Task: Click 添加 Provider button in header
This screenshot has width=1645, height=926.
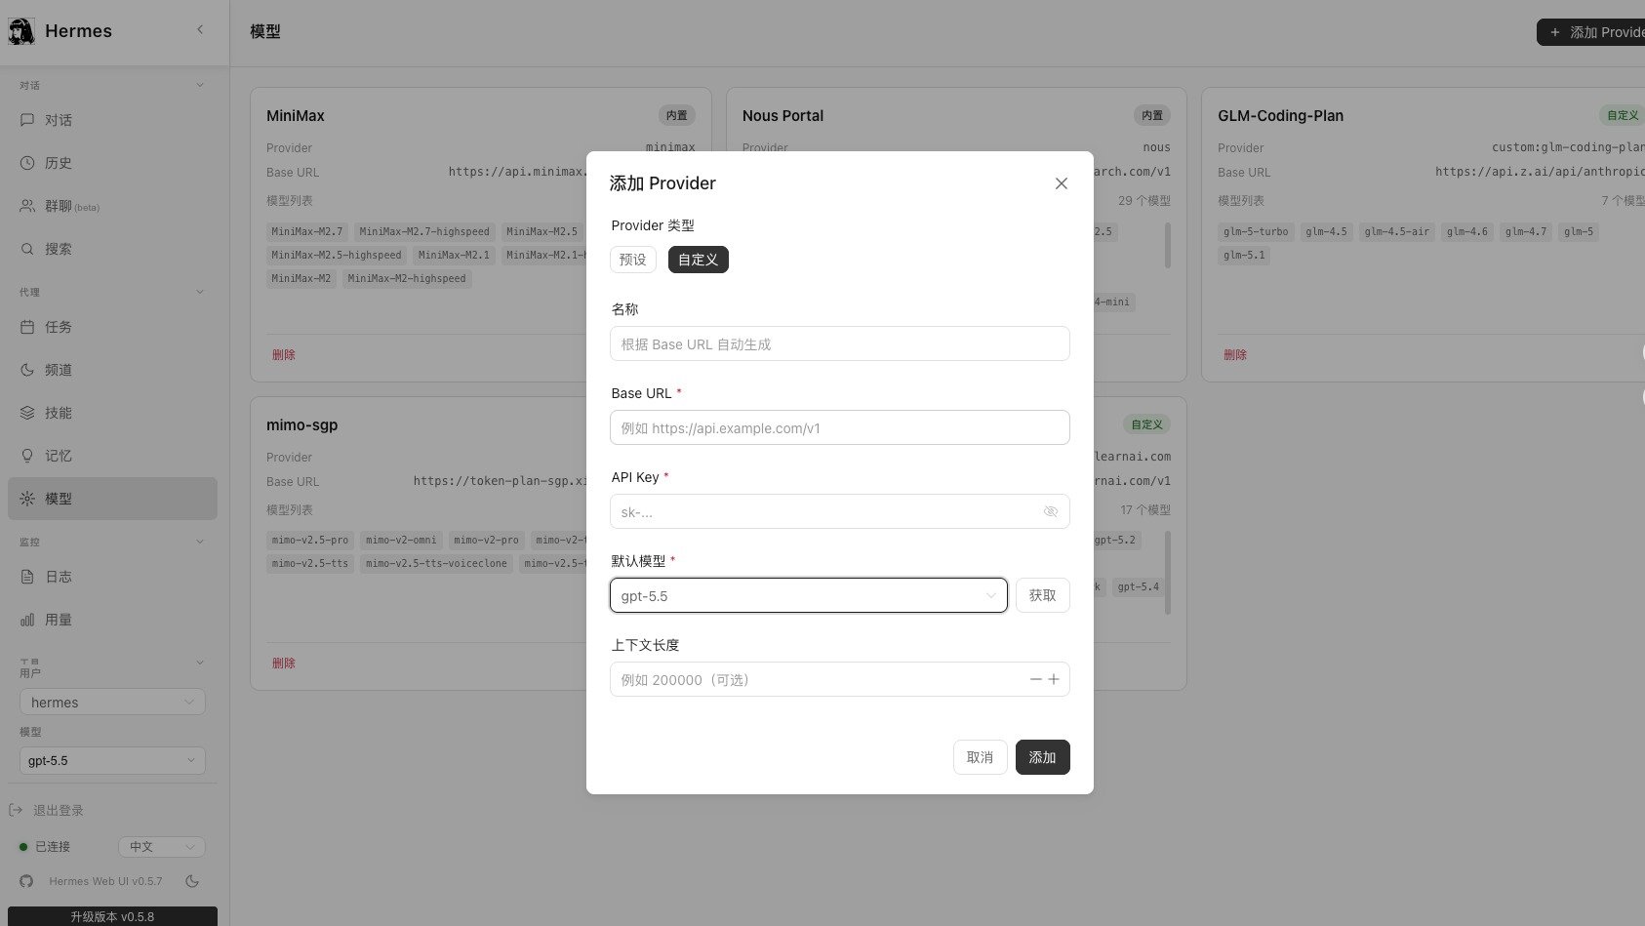Action: coord(1591,32)
